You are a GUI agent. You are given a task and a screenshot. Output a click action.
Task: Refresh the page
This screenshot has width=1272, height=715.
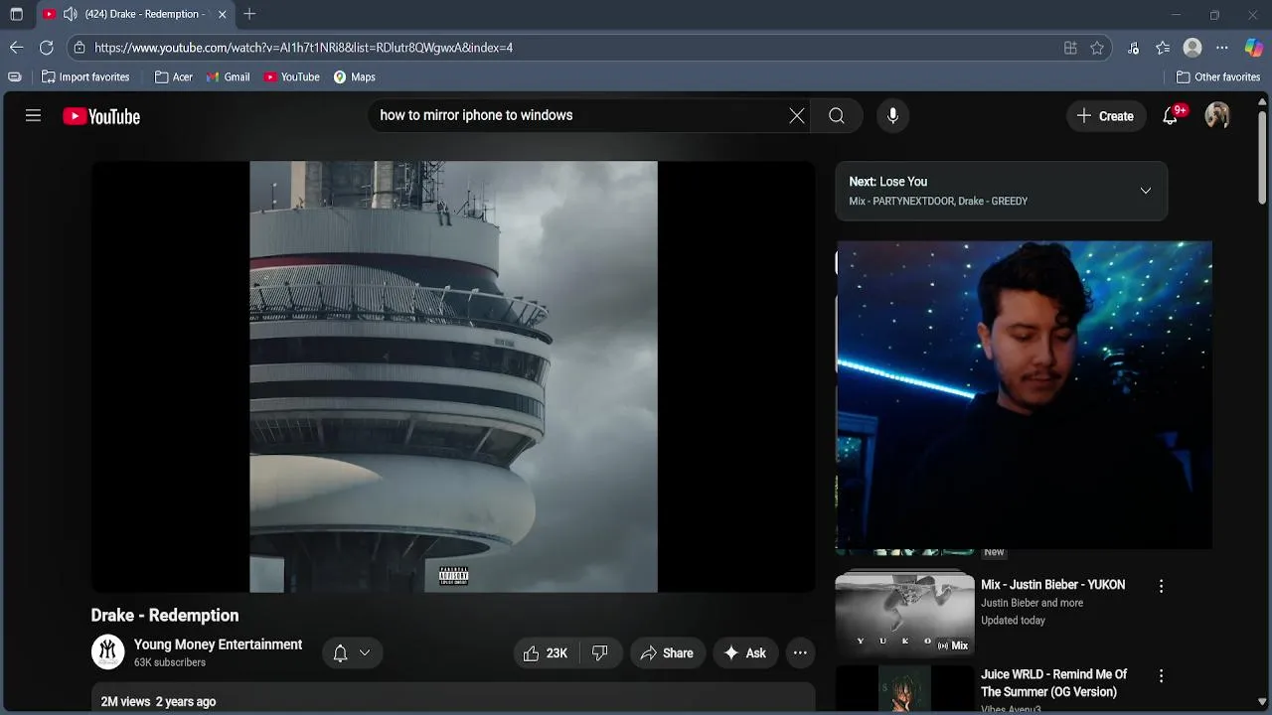(46, 48)
